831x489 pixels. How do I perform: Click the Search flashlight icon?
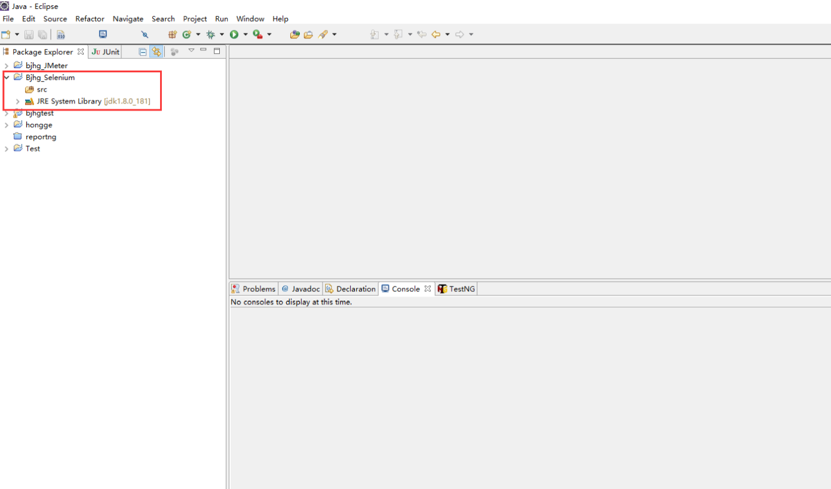(x=323, y=35)
